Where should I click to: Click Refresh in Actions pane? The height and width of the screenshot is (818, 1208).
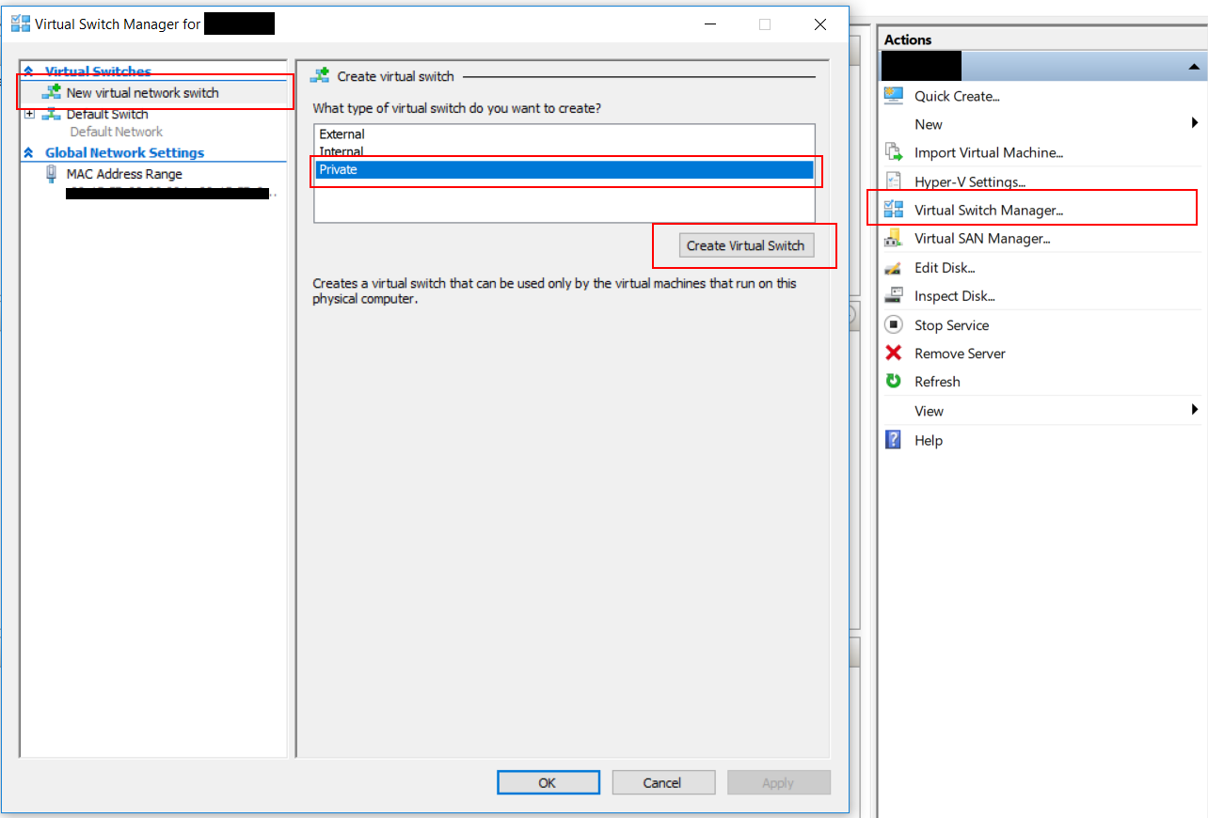tap(937, 382)
